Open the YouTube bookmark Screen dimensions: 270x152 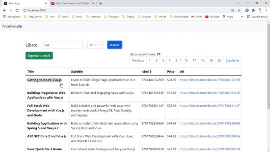[212, 17]
